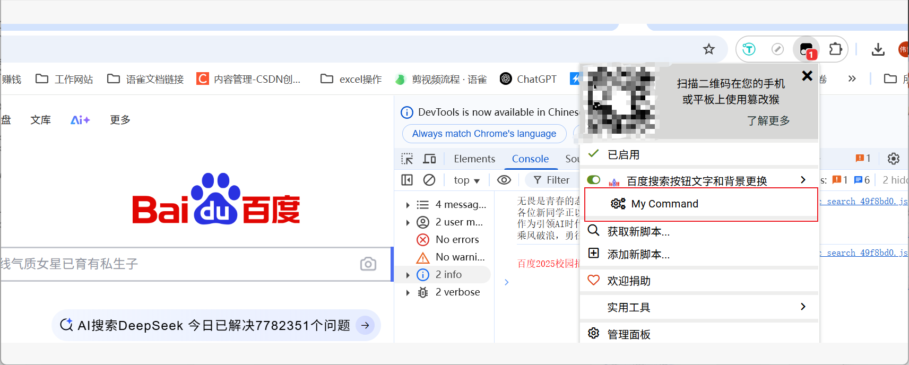The image size is (909, 365).
Task: Click the heart icon for 欢迎捐助
Action: coord(594,280)
